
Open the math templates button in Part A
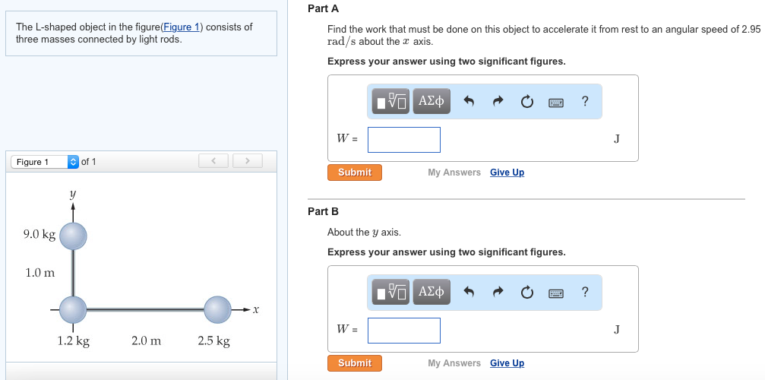click(392, 101)
